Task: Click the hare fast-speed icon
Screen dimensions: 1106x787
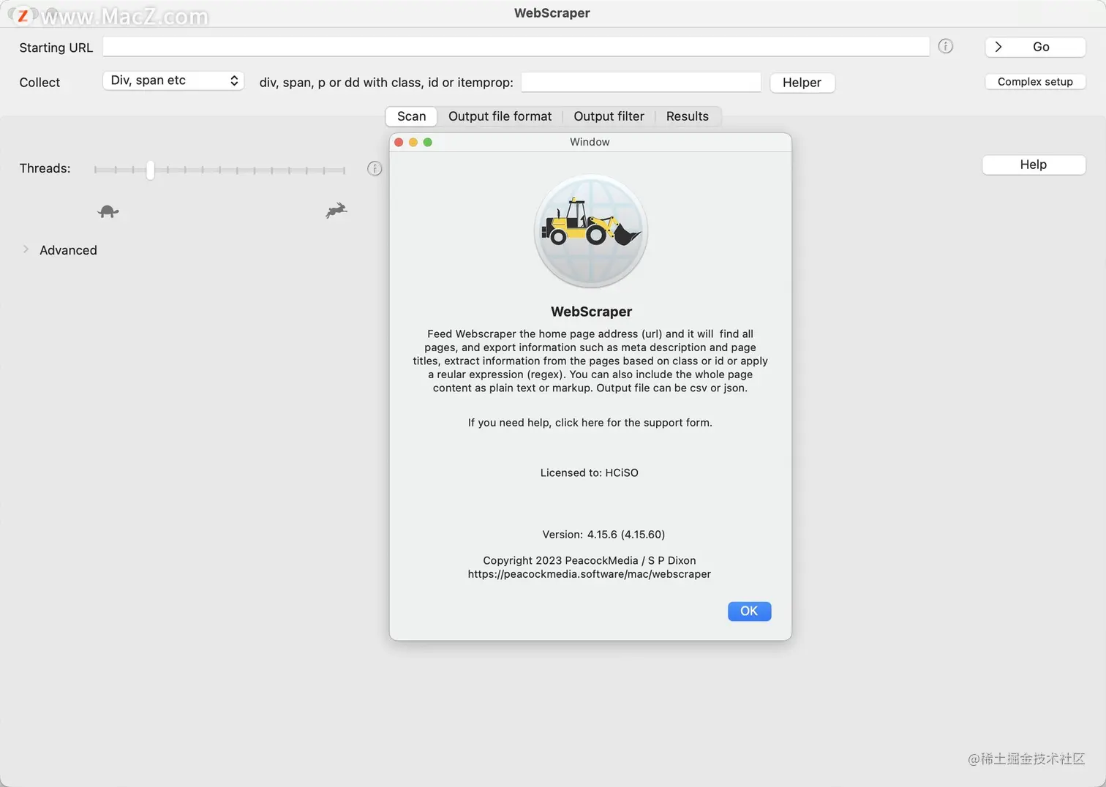Action: point(336,211)
